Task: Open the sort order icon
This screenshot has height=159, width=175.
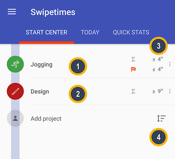Action: point(161,118)
